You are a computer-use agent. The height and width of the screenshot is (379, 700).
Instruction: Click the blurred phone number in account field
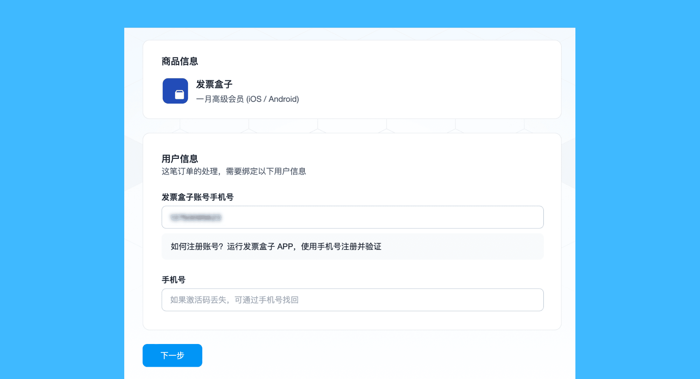click(196, 217)
